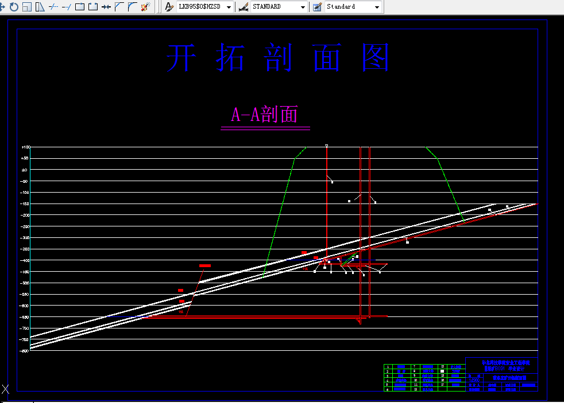Activate the Trim tool
This screenshot has height=403, width=564.
53,6
